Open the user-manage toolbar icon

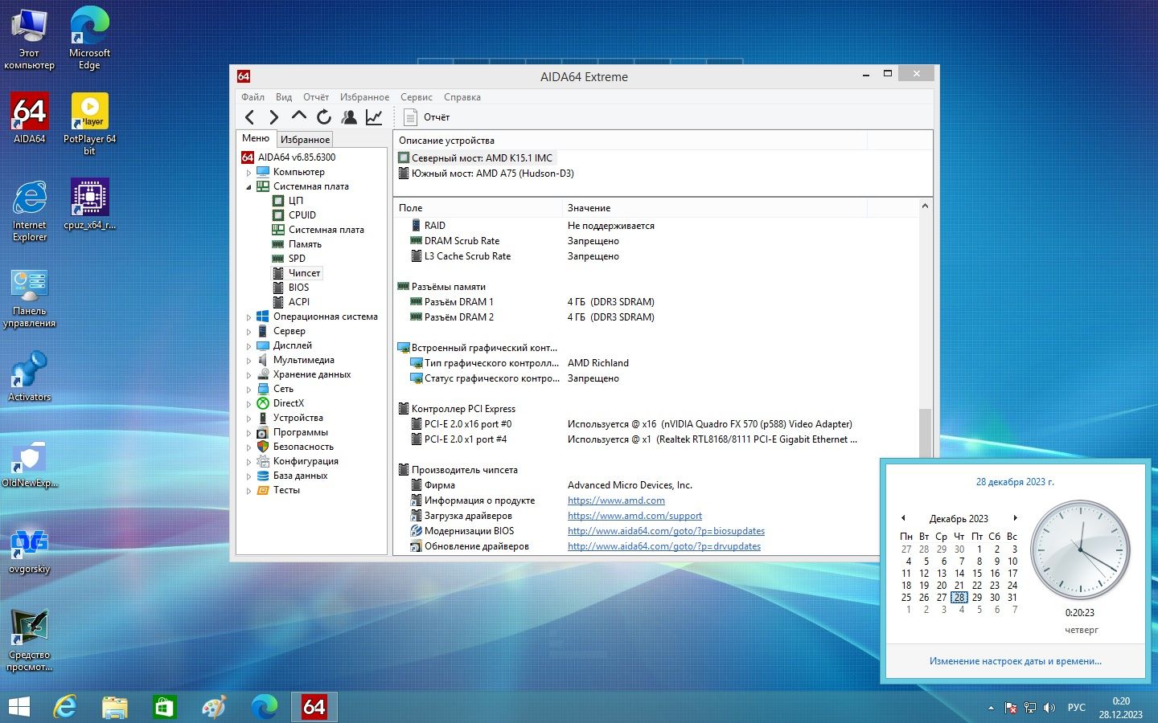coord(349,117)
